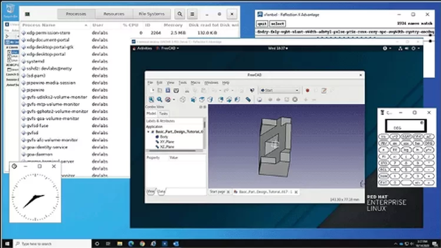The width and height of the screenshot is (441, 248).
Task: Open the Recycle Bin desktop icon
Action: 10,10
